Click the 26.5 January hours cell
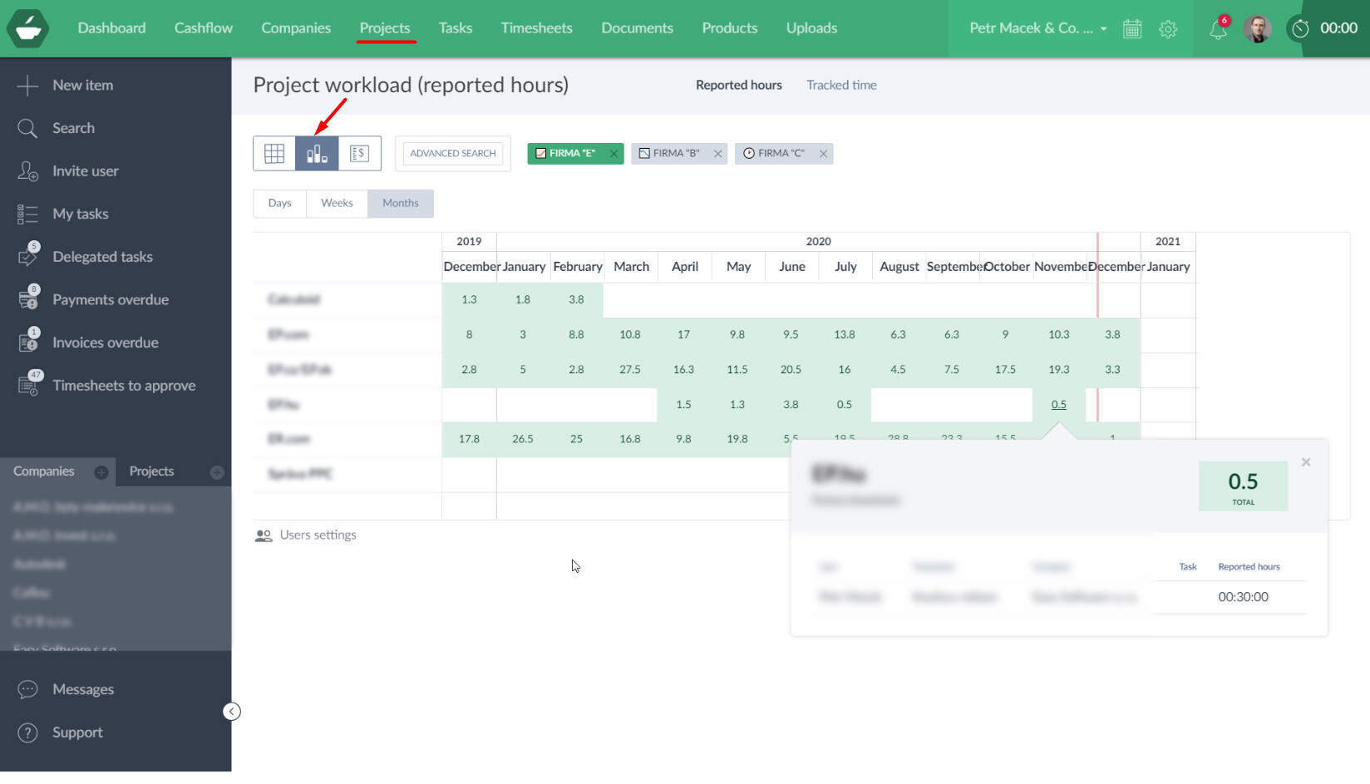Image resolution: width=1370 pixels, height=784 pixels. [x=523, y=439]
